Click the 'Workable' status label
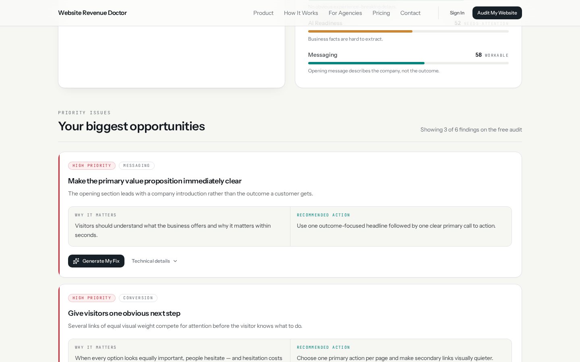 coord(497,56)
